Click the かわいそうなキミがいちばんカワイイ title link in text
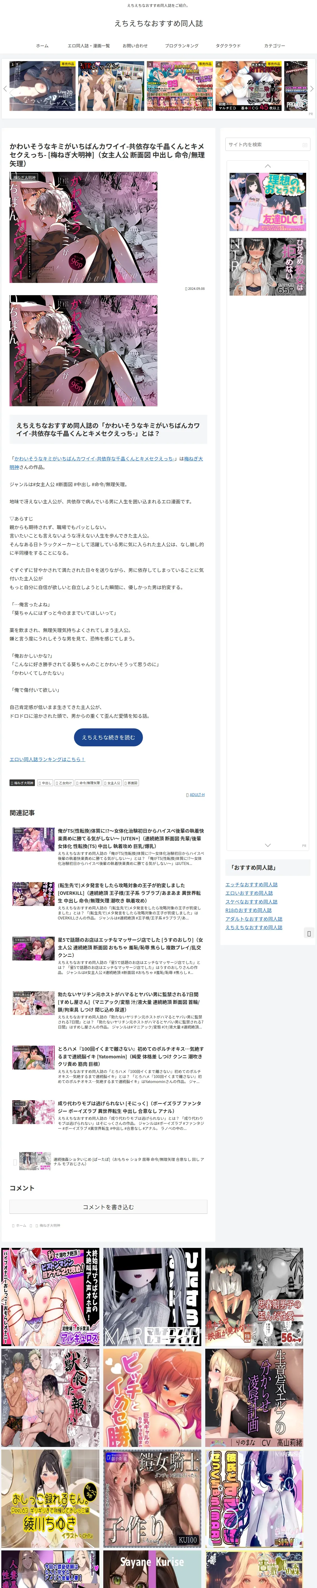This screenshot has width=317, height=1588. tap(95, 459)
